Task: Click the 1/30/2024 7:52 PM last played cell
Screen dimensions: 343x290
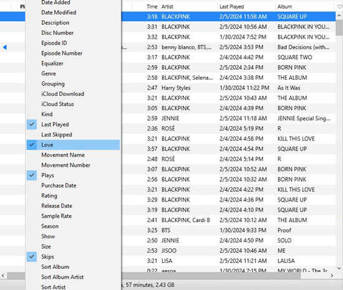Action: (x=243, y=37)
